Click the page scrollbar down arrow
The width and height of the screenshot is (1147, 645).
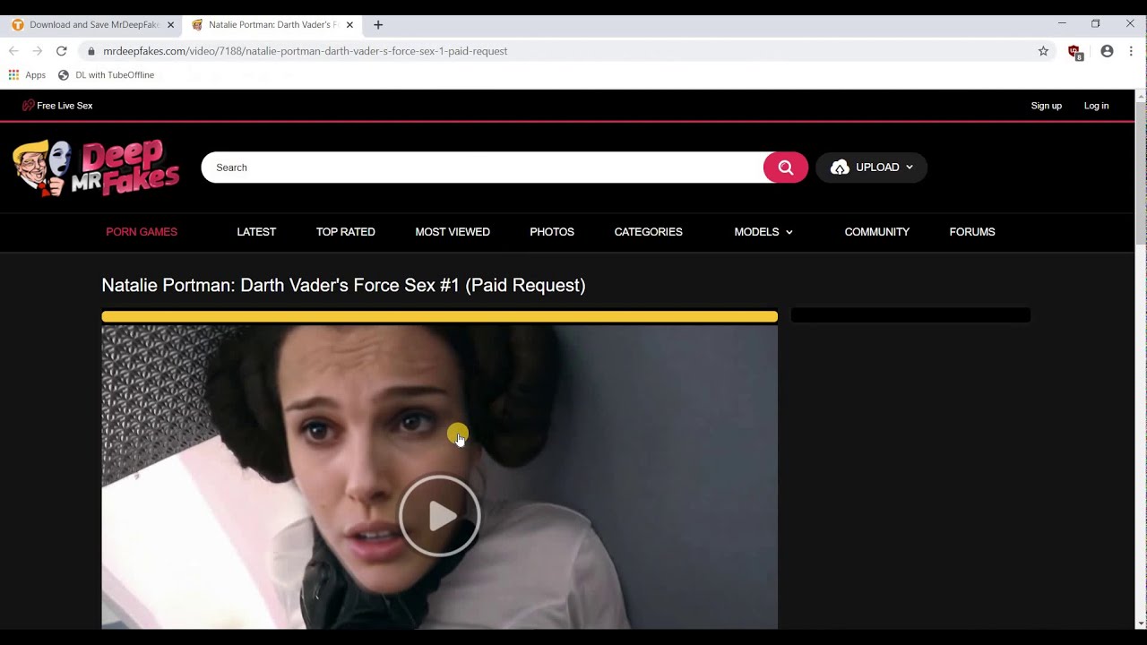click(x=1141, y=623)
